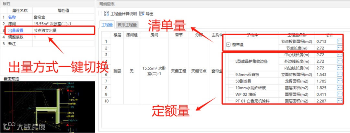Select the 天棚工程 chapter cell
The width and height of the screenshot is (350, 133).
(x=179, y=71)
